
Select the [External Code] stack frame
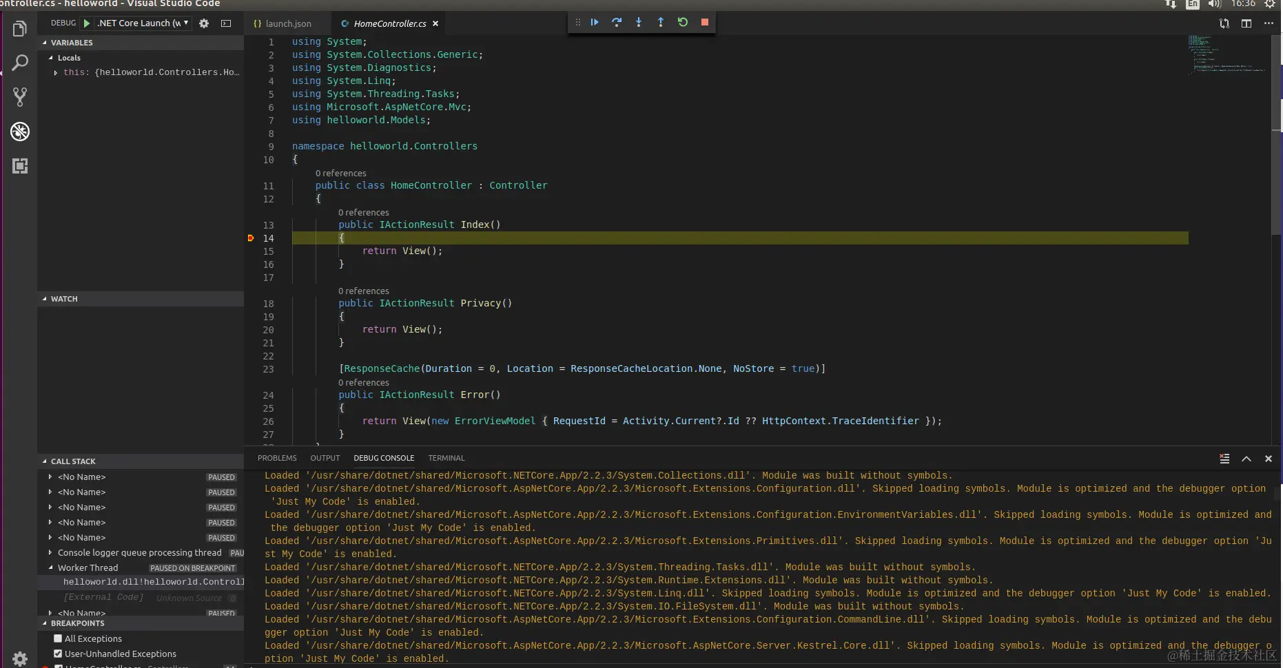tap(141, 597)
